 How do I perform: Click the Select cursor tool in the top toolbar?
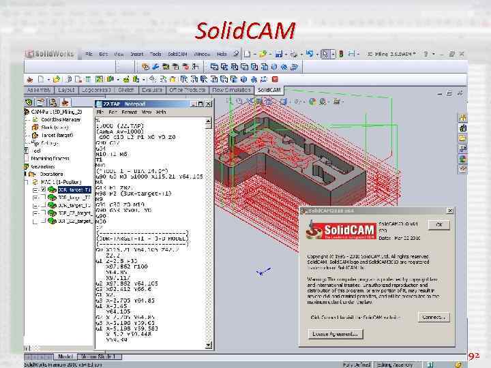(x=325, y=54)
